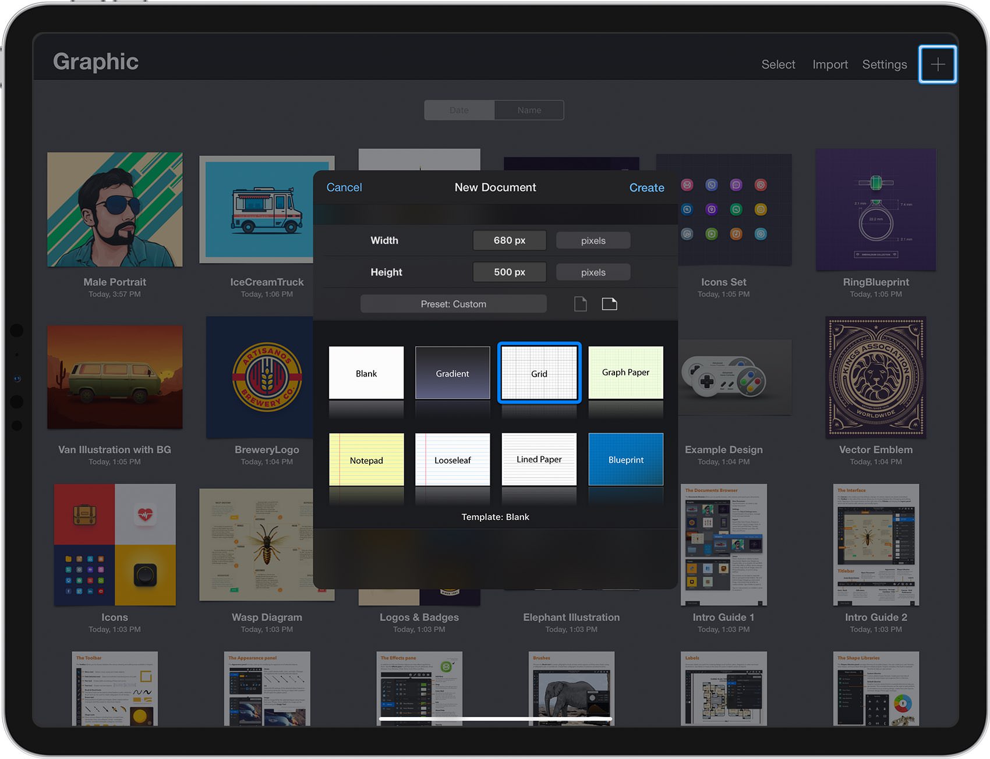Tap Import in the top bar
Screen dimensions: 990x759
(830, 65)
